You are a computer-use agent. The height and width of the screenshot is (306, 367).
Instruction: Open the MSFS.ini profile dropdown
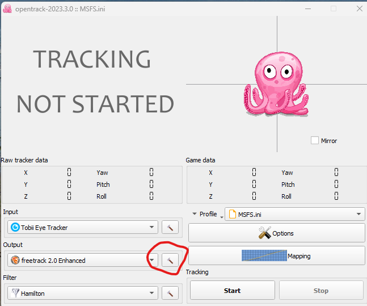point(294,214)
